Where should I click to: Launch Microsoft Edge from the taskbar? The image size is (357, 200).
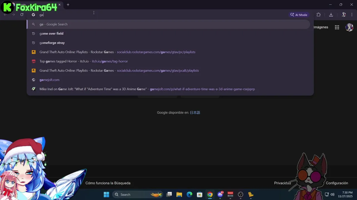[189, 194]
